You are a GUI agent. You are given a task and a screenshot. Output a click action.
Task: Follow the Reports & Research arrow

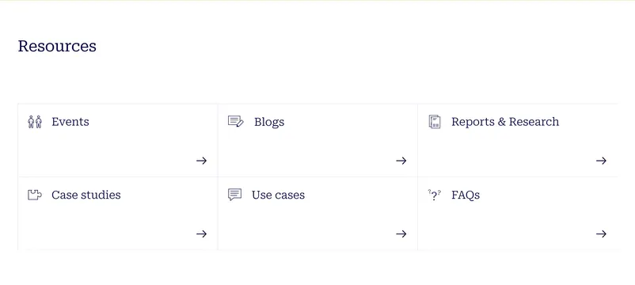coord(601,161)
